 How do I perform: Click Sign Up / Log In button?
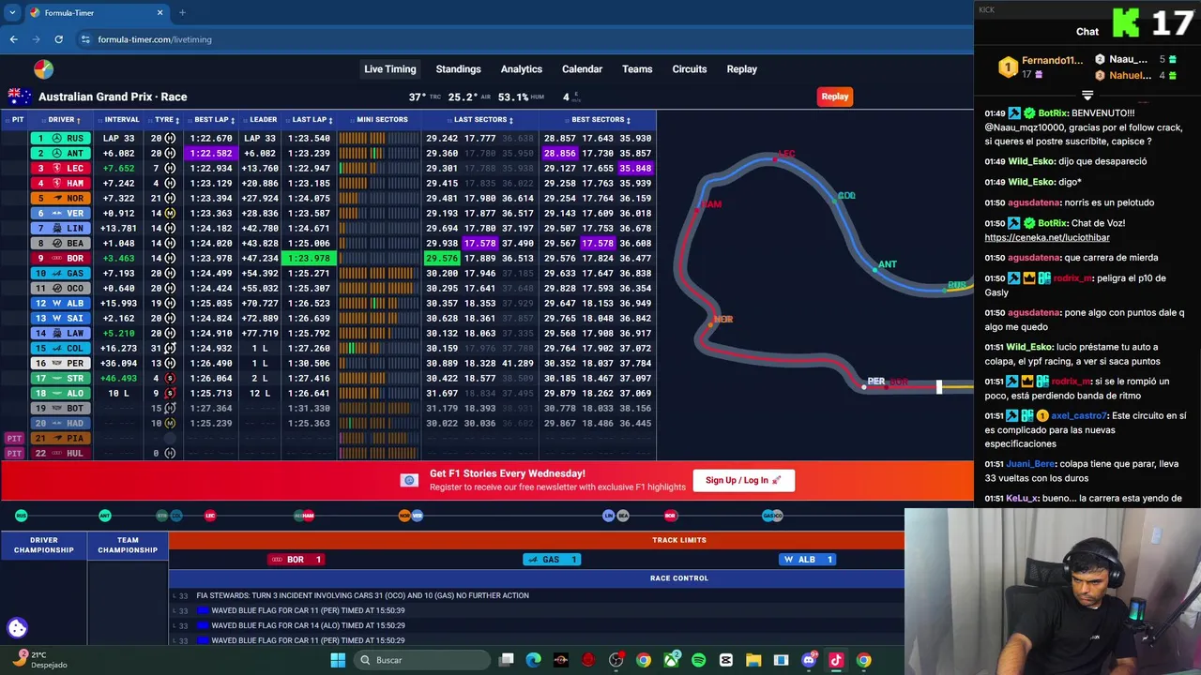coord(743,480)
